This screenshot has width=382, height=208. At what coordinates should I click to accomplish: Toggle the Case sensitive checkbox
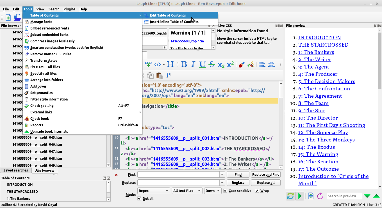(x=225, y=191)
